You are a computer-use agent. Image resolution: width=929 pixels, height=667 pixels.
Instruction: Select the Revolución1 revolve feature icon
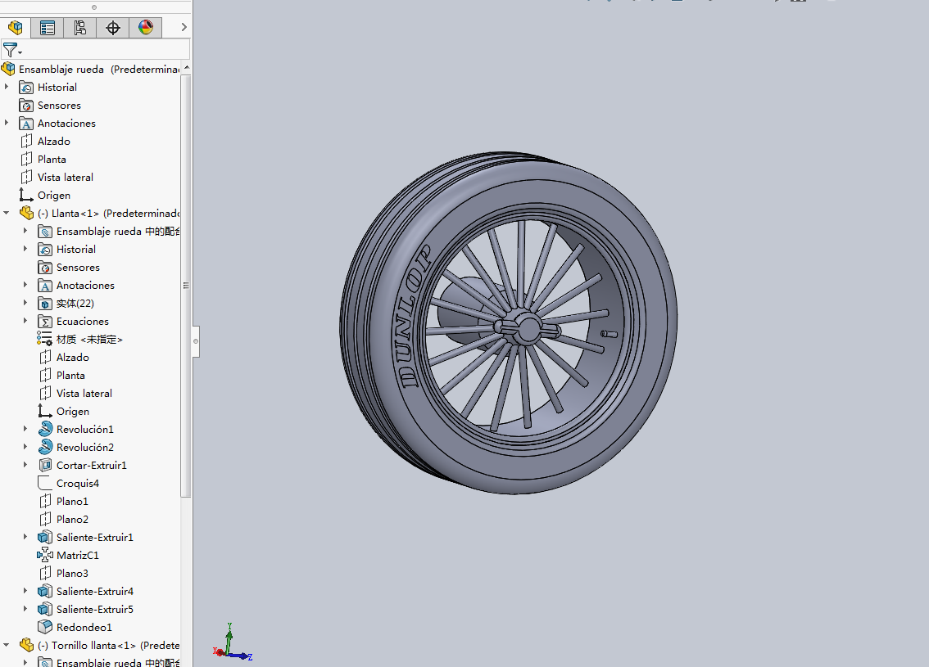pos(45,429)
